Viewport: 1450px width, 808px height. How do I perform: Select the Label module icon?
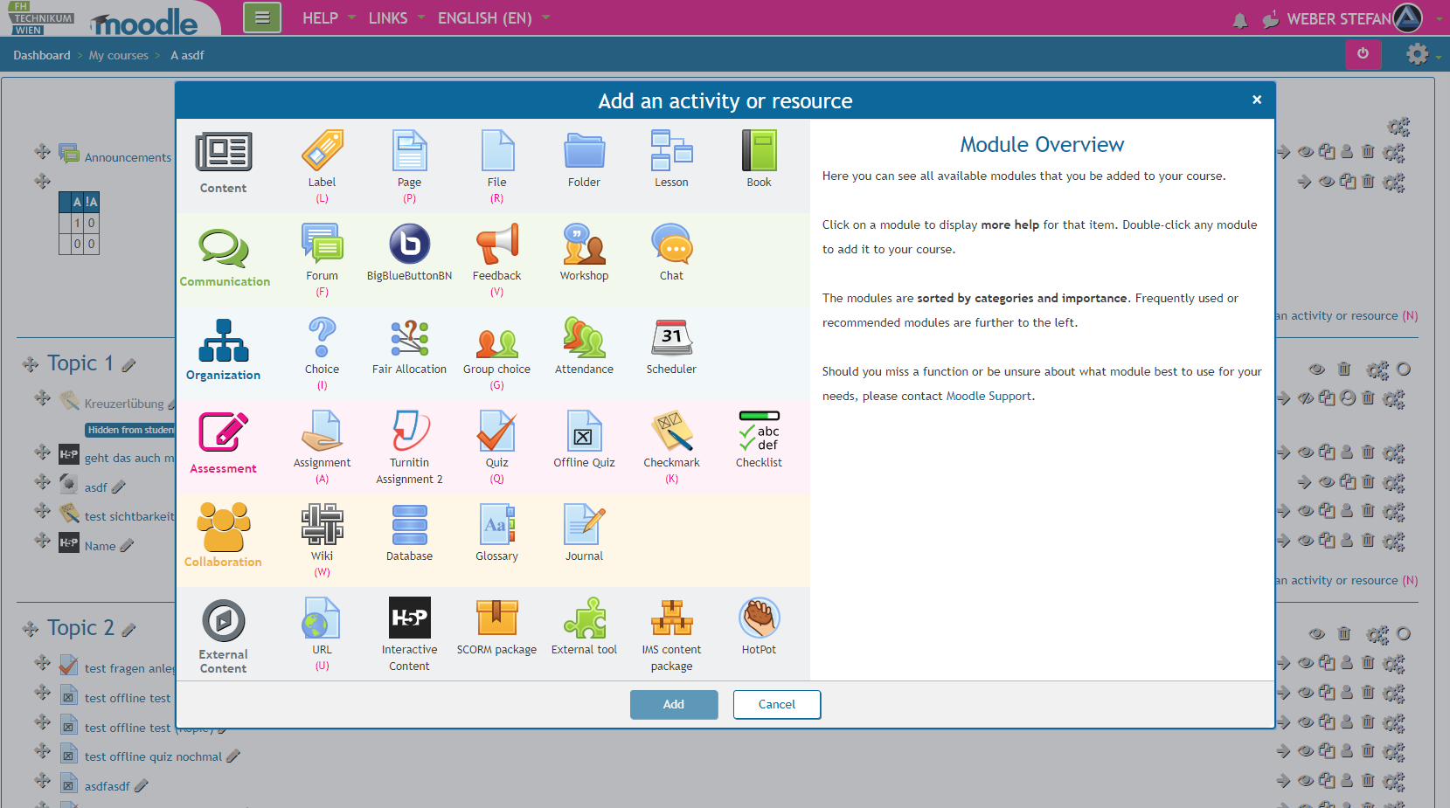[322, 150]
